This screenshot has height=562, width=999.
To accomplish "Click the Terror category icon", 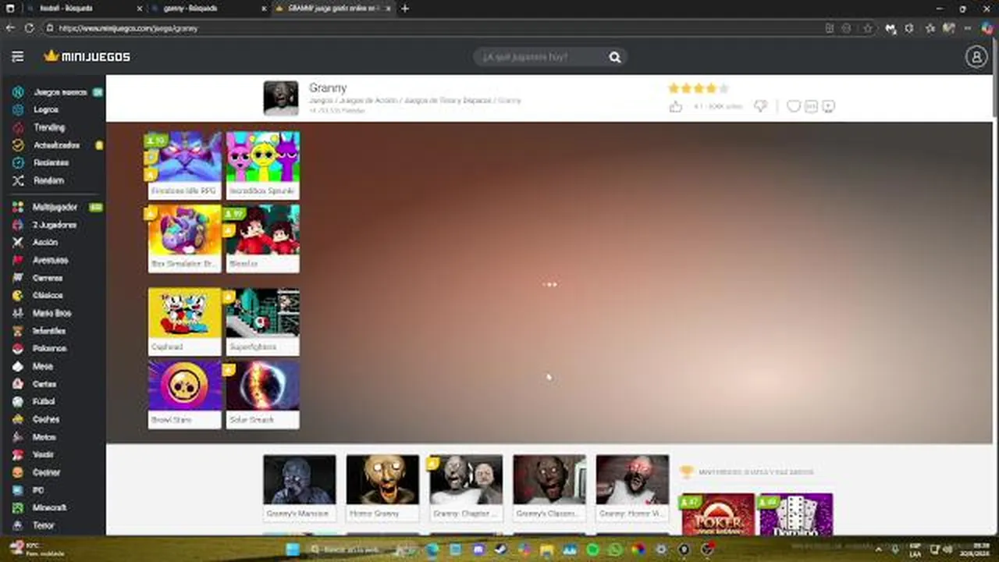I will coord(17,525).
